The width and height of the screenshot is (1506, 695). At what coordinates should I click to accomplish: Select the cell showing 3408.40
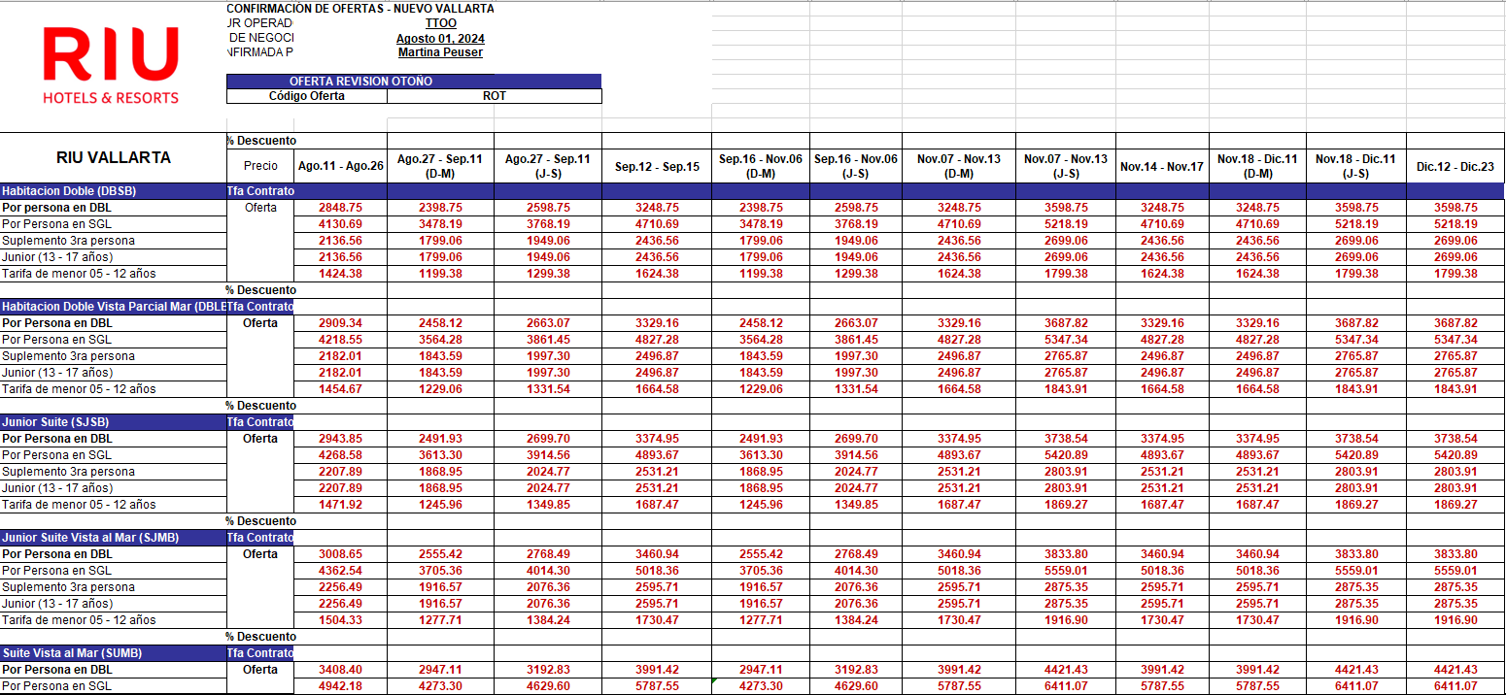tap(340, 670)
